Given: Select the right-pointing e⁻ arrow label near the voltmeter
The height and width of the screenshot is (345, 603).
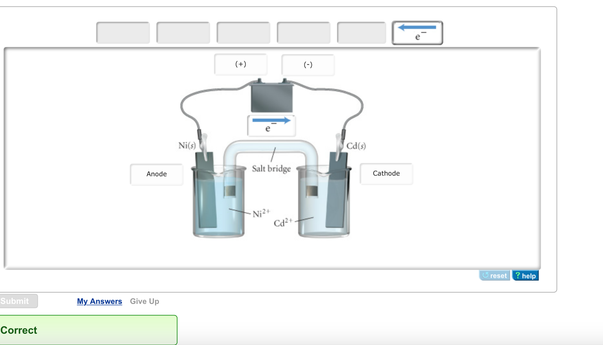Looking at the screenshot, I should [x=271, y=125].
